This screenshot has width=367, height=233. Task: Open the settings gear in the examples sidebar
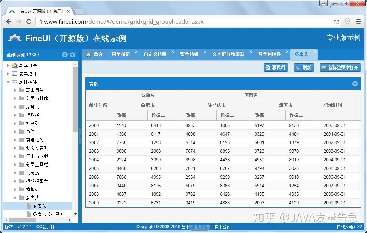[x=72, y=54]
